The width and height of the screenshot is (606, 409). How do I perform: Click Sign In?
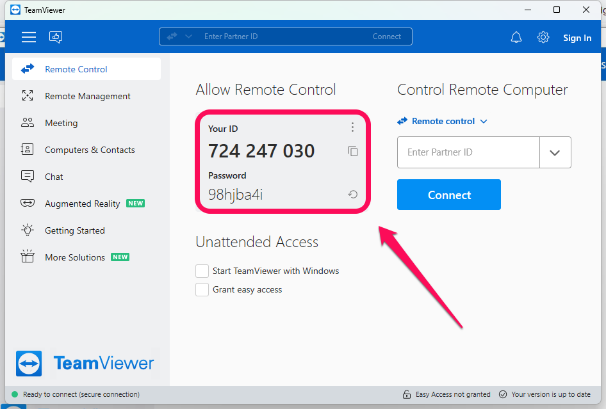coord(577,37)
